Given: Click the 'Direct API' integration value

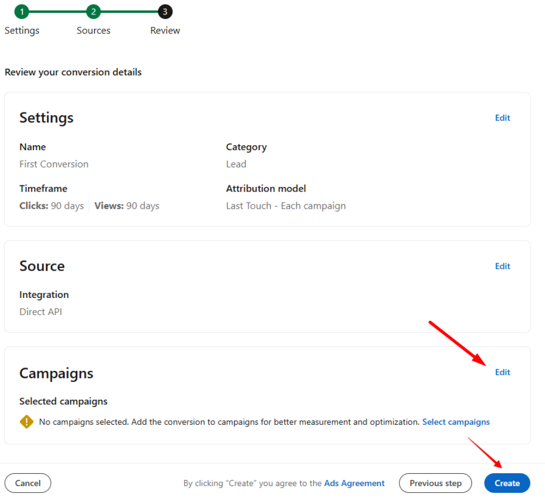Looking at the screenshot, I should pos(41,312).
